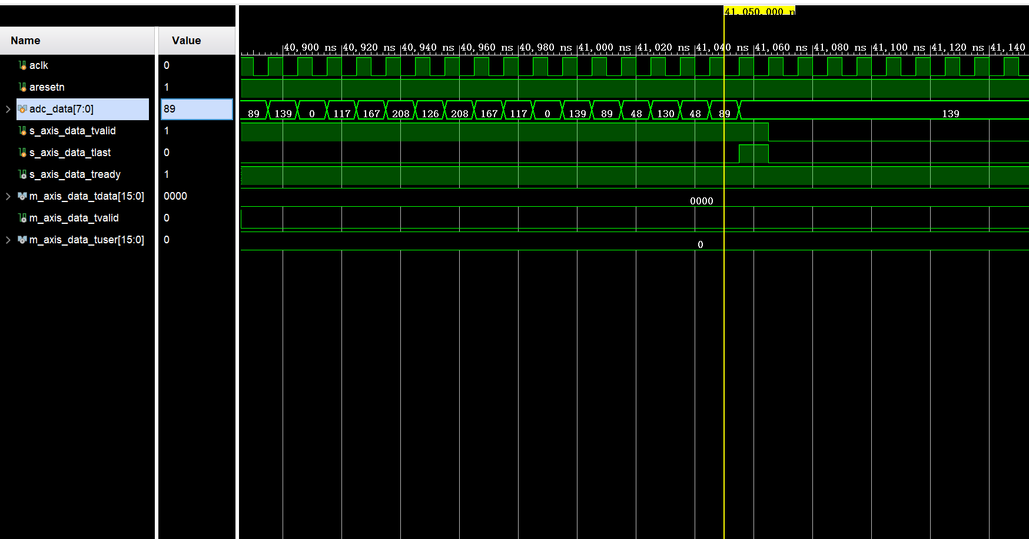Click the m_axis_data_tuser waveform value 0

(x=701, y=244)
